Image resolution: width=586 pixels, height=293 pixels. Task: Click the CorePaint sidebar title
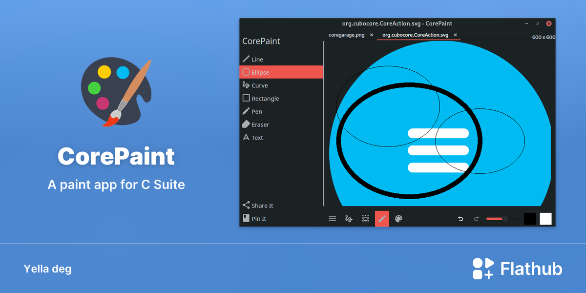[261, 41]
